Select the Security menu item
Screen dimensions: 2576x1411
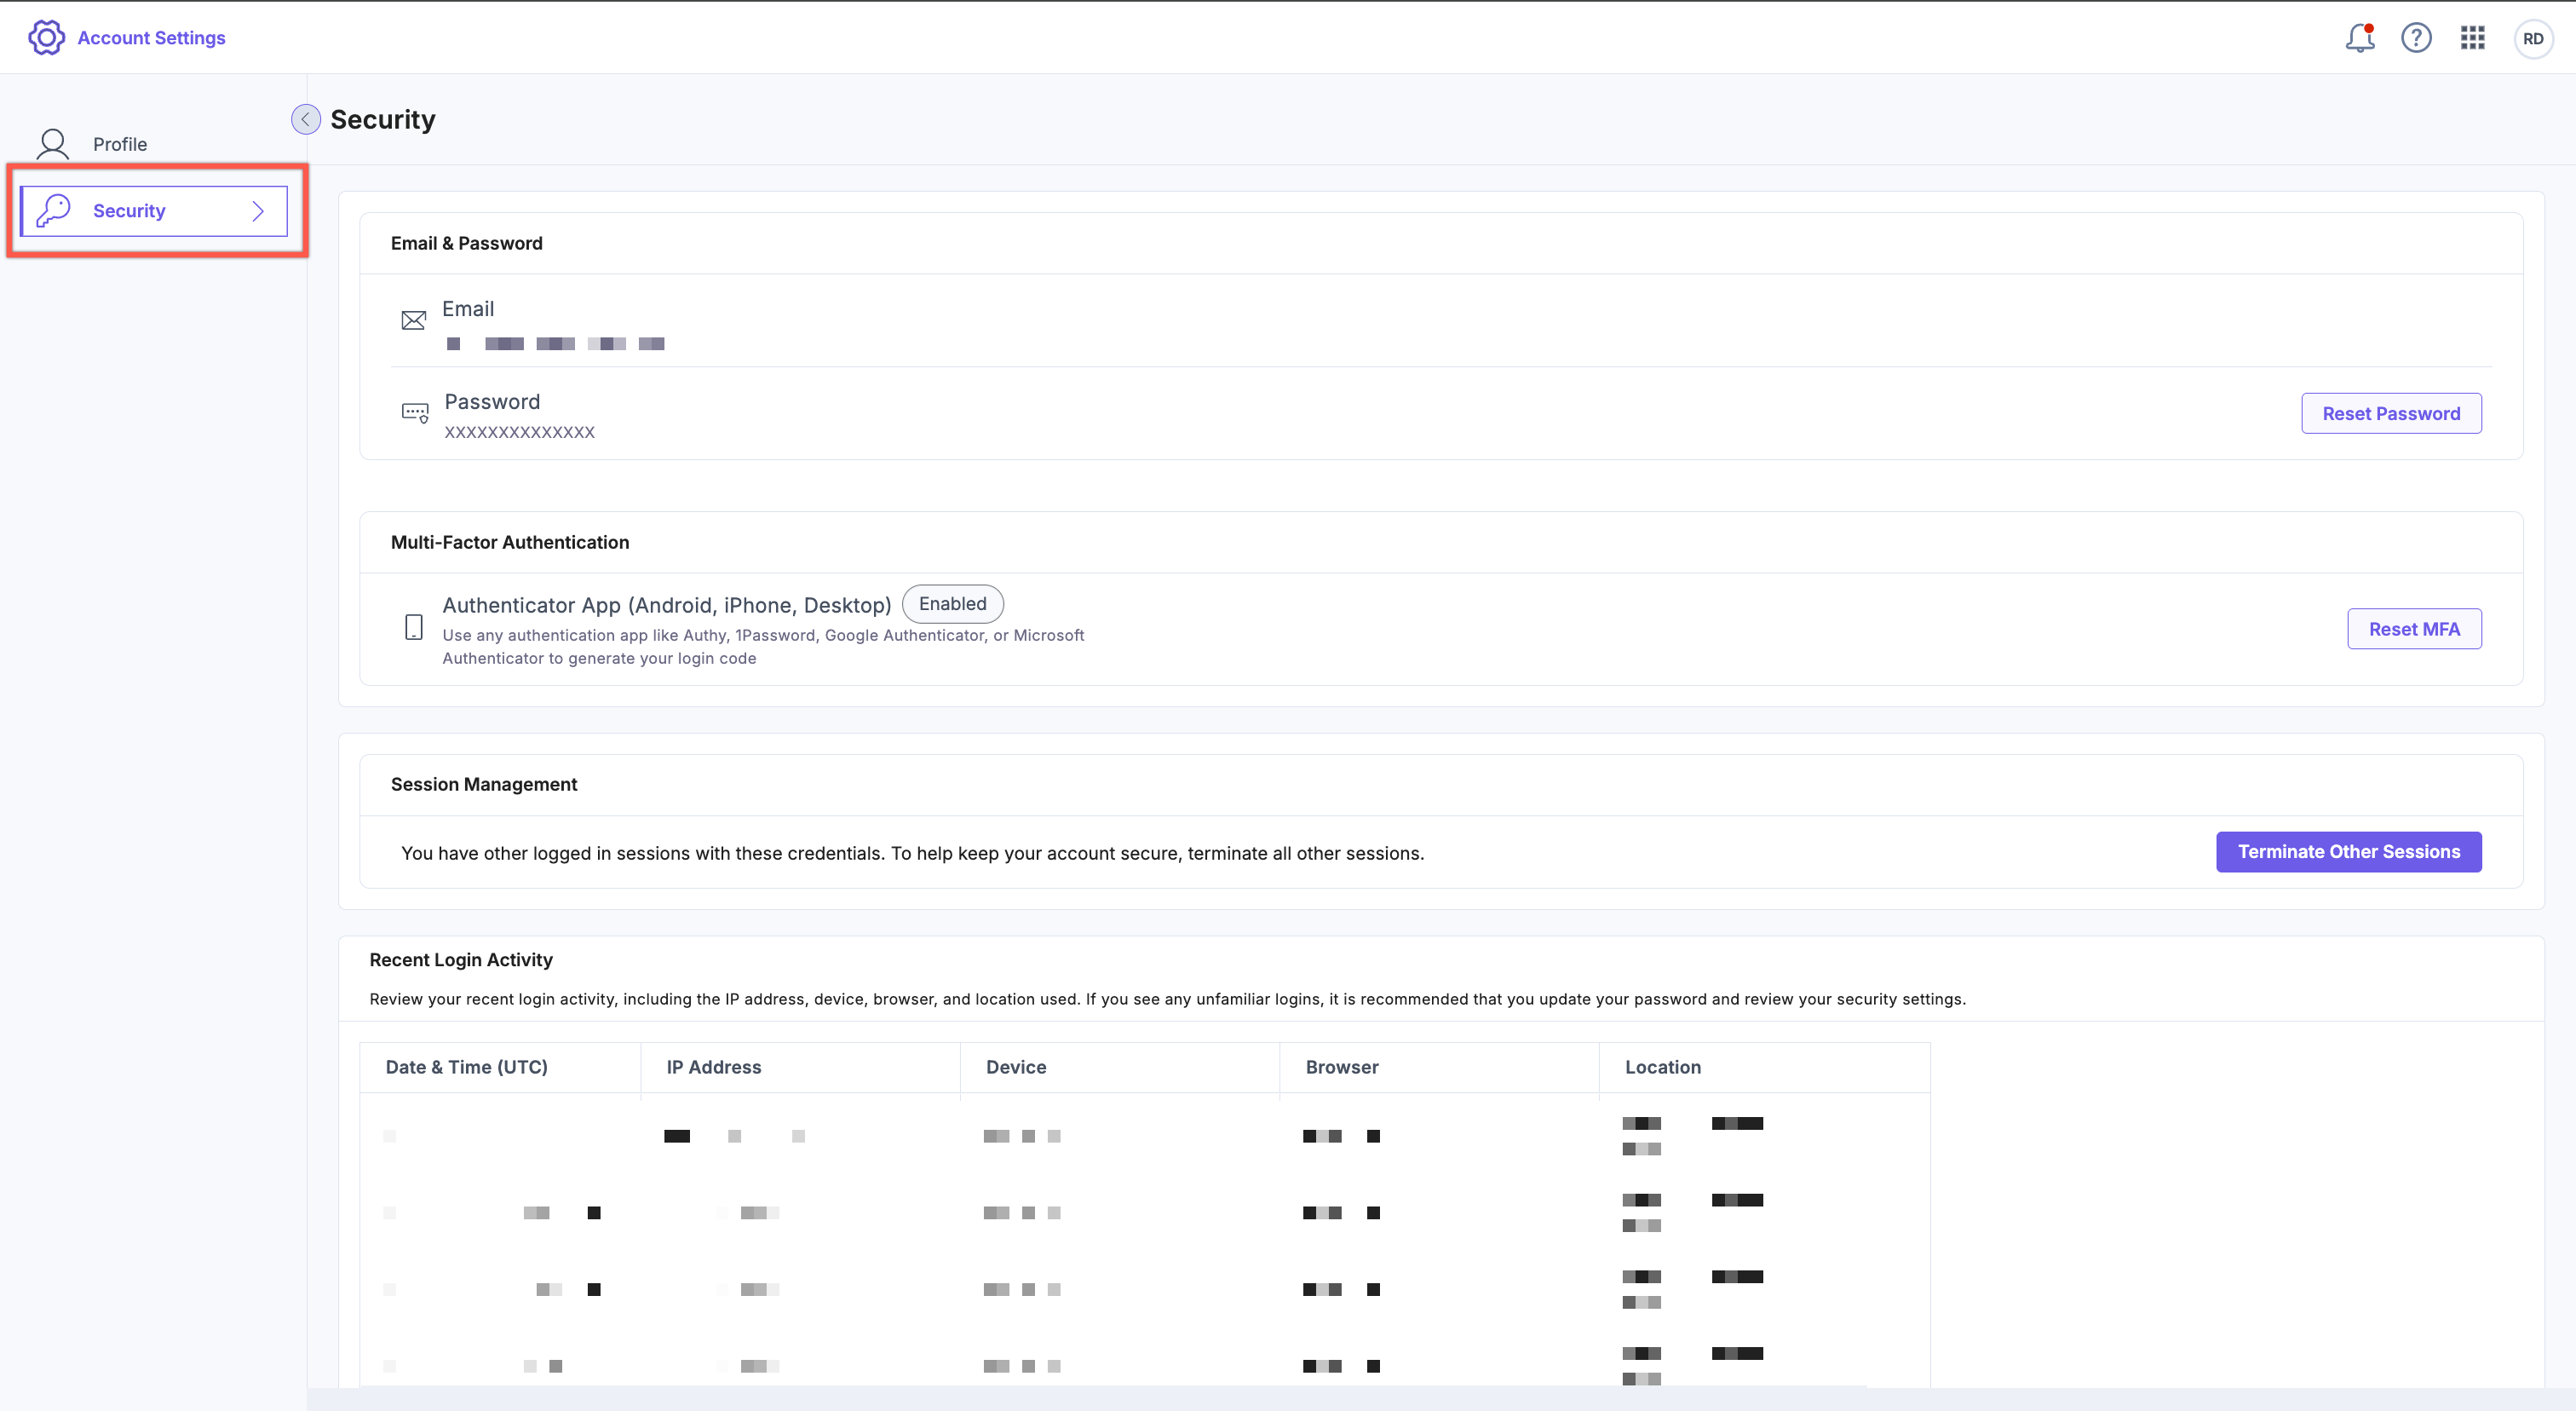tap(129, 211)
